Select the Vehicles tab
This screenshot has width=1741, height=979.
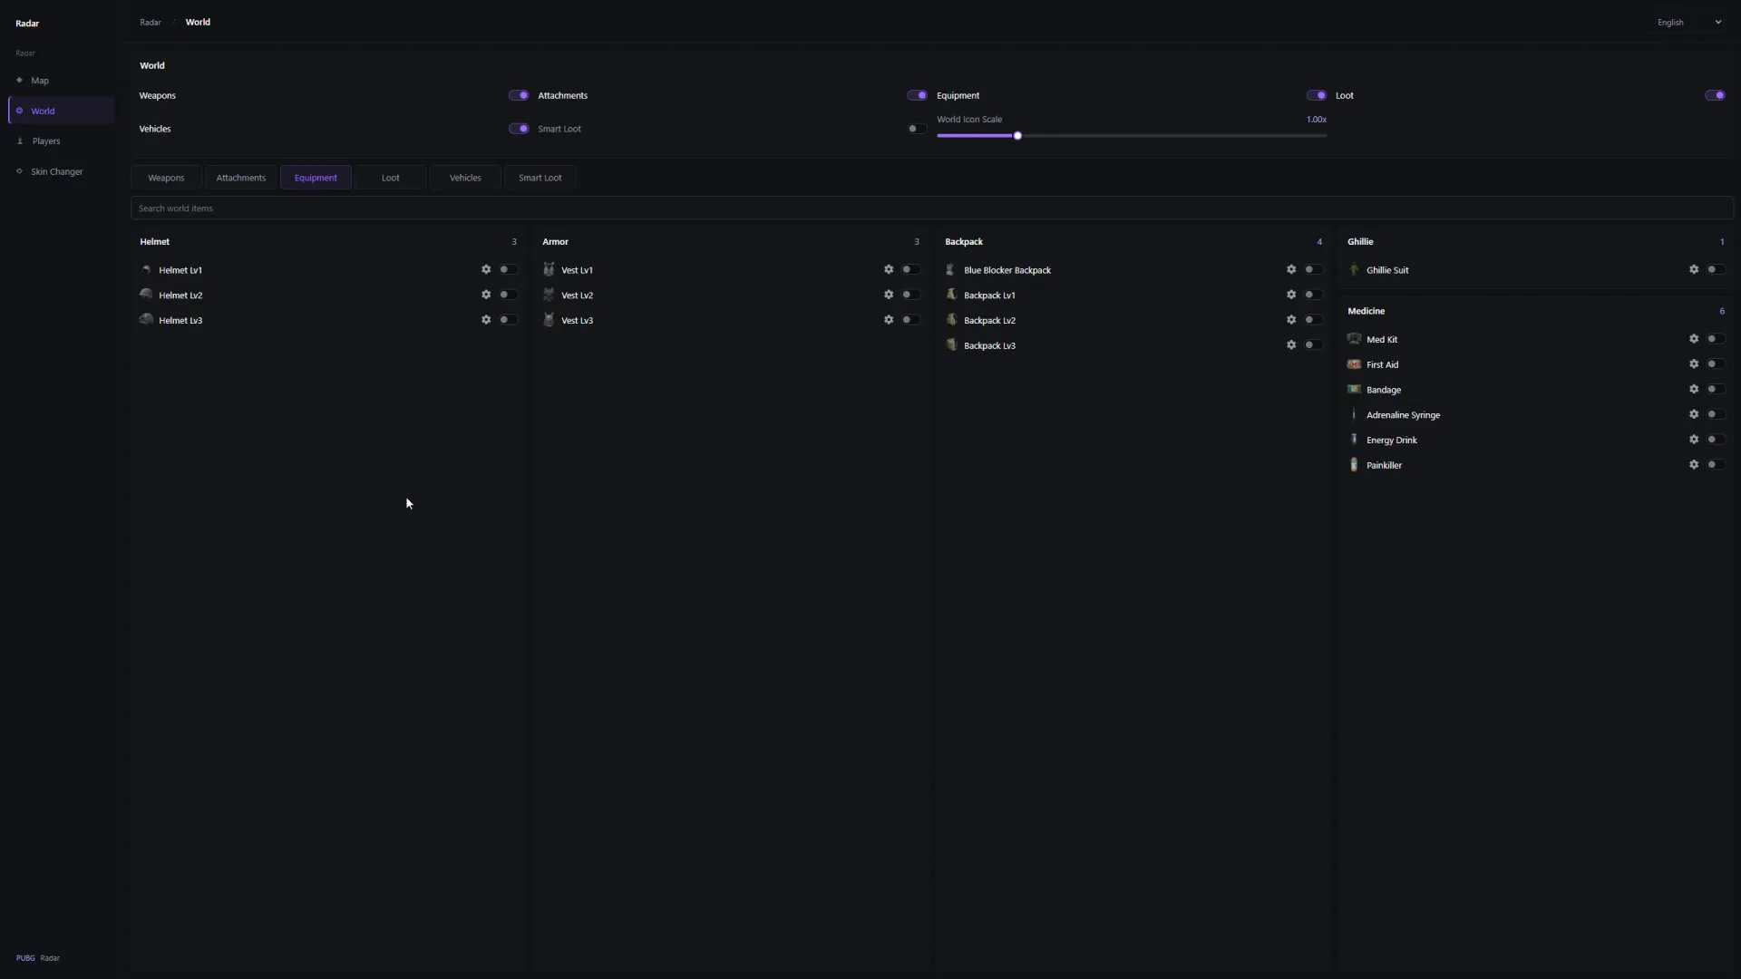[465, 178]
